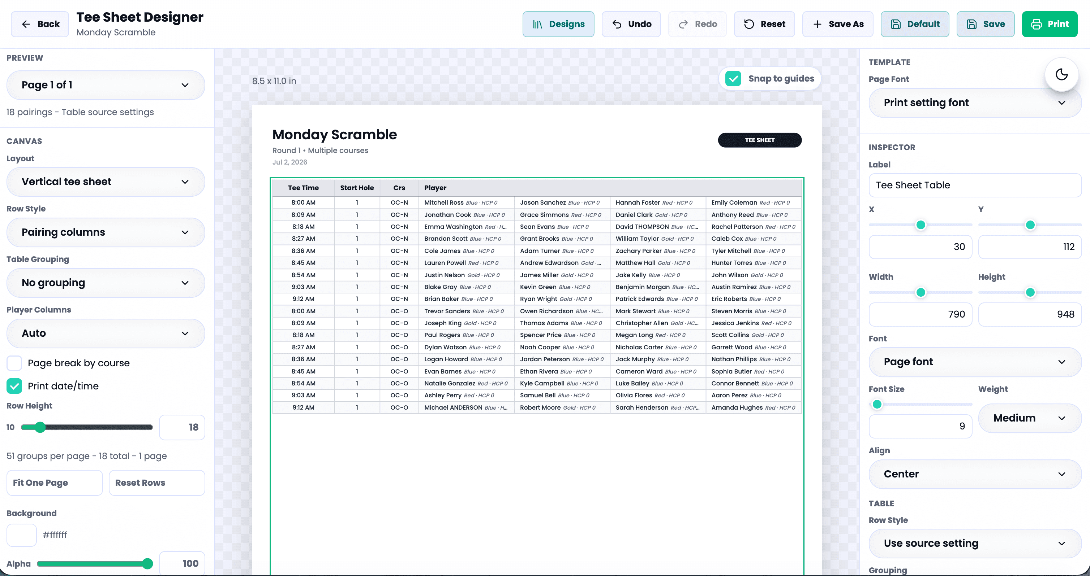Click the Font Size field showing 9
Image resolution: width=1090 pixels, height=576 pixels.
click(x=921, y=426)
